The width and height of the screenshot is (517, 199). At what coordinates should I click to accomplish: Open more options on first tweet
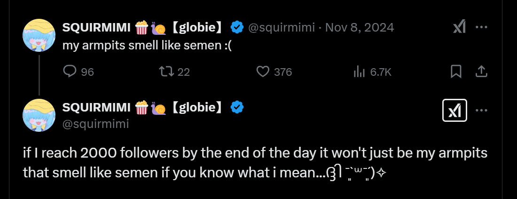481,27
